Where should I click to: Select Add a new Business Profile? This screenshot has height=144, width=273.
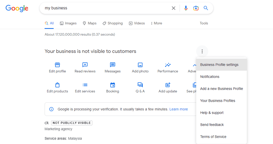coord(221,89)
